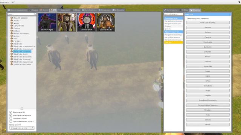Open the spawnlist tab left of Оружие
241x135 pixels.
coord(18,10)
